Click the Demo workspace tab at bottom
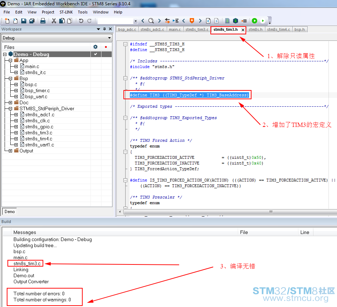 [10, 211]
